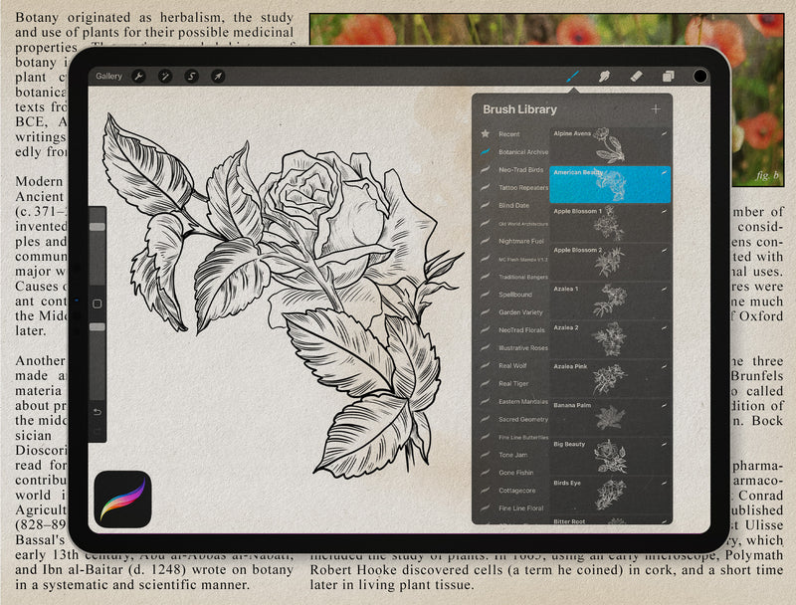Tap the Brush tool in top bar
The image size is (796, 605).
point(572,76)
